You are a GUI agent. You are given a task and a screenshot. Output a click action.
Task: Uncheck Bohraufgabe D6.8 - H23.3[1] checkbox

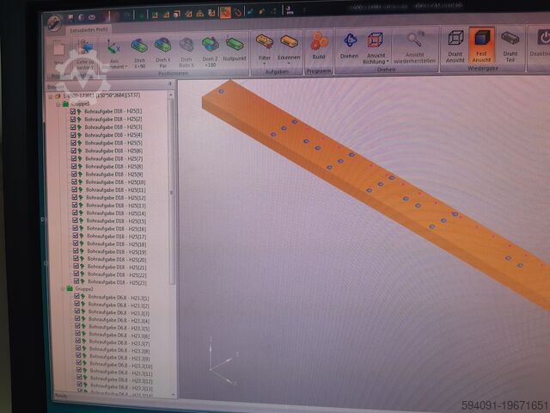coord(76,297)
